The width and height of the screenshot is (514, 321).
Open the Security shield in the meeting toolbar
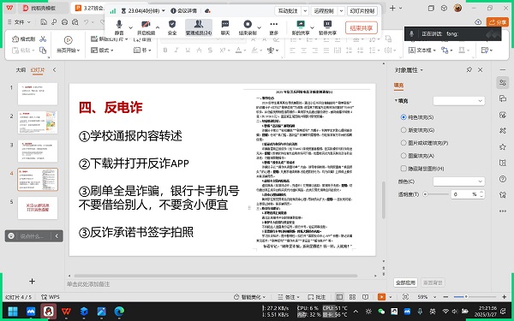[172, 27]
